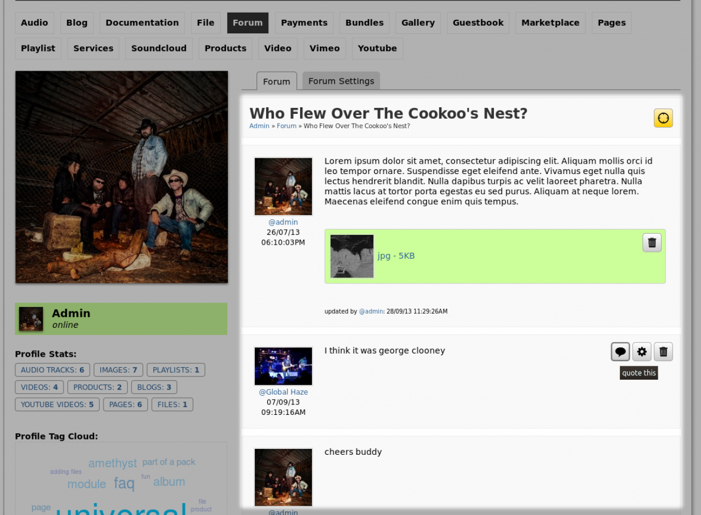Viewport: 701px width, 515px height.
Task: Click the large Admin band profile photo
Action: [x=122, y=177]
